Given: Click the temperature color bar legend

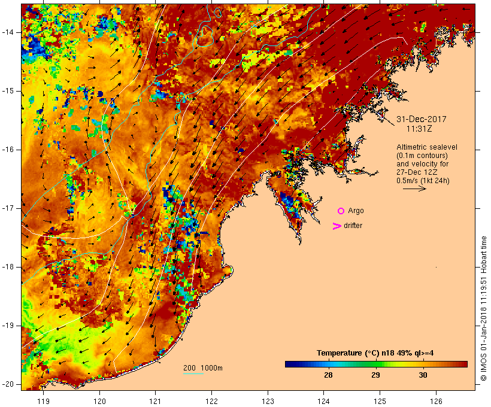Looking at the screenshot, I should point(376,364).
